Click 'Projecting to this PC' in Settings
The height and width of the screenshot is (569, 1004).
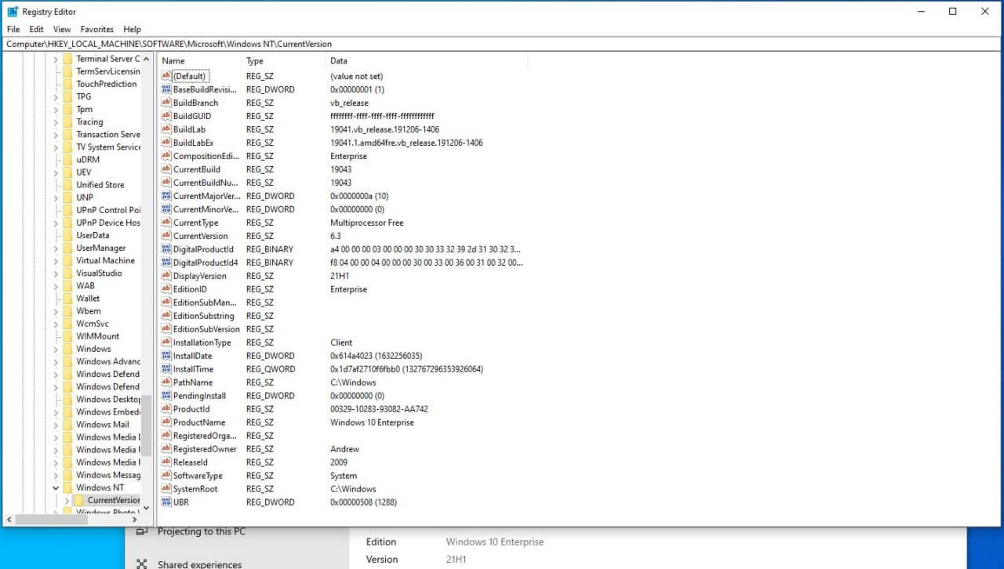pyautogui.click(x=202, y=531)
